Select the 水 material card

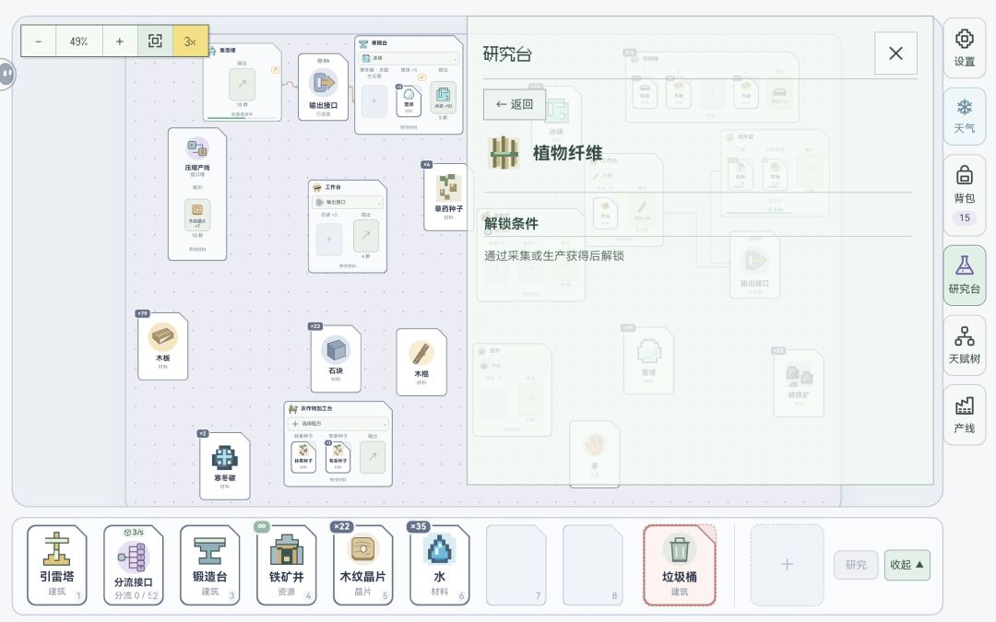440,565
